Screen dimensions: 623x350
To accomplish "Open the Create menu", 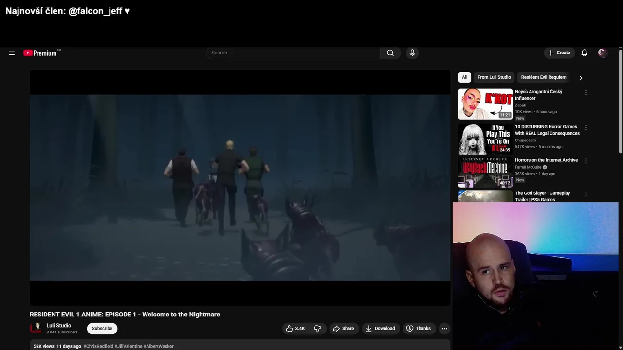I will pyautogui.click(x=559, y=53).
